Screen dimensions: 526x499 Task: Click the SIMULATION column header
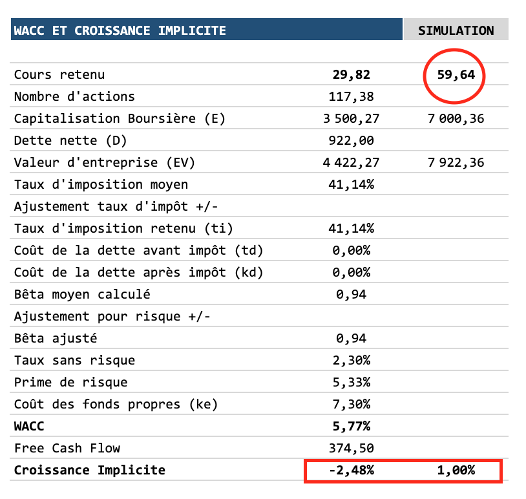click(456, 30)
